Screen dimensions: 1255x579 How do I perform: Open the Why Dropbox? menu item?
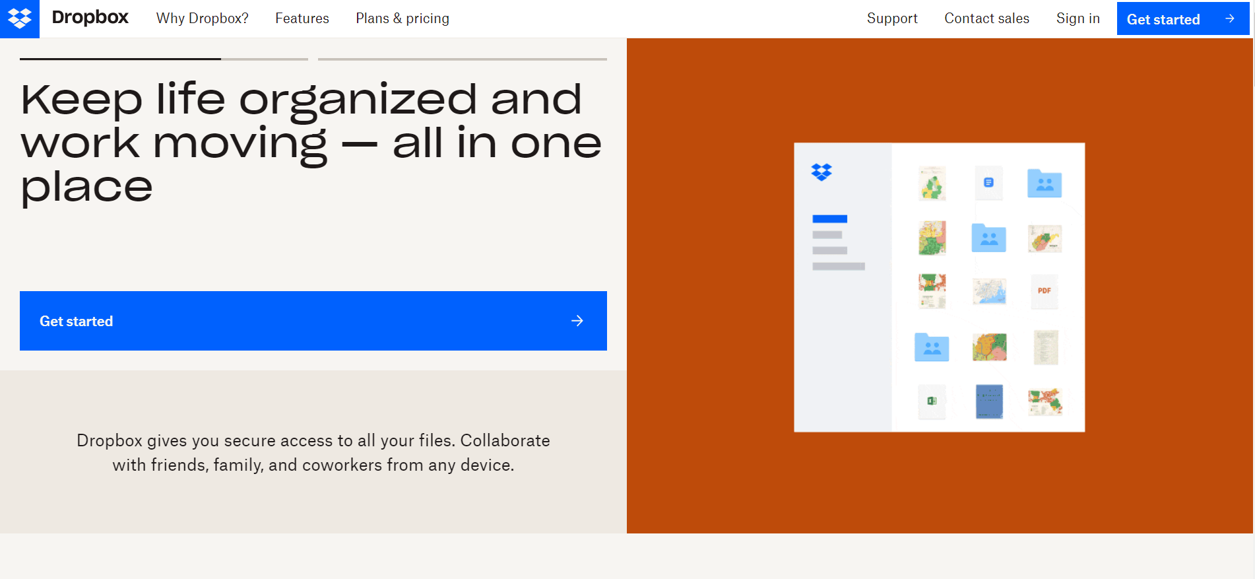click(x=203, y=18)
